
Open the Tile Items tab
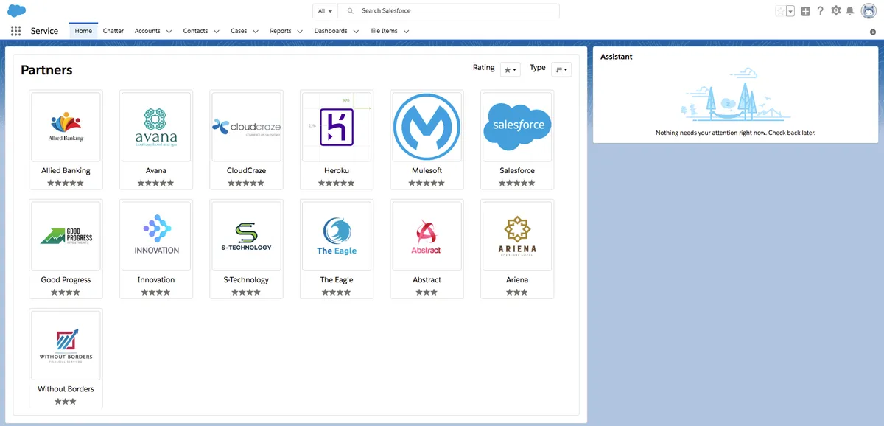384,31
